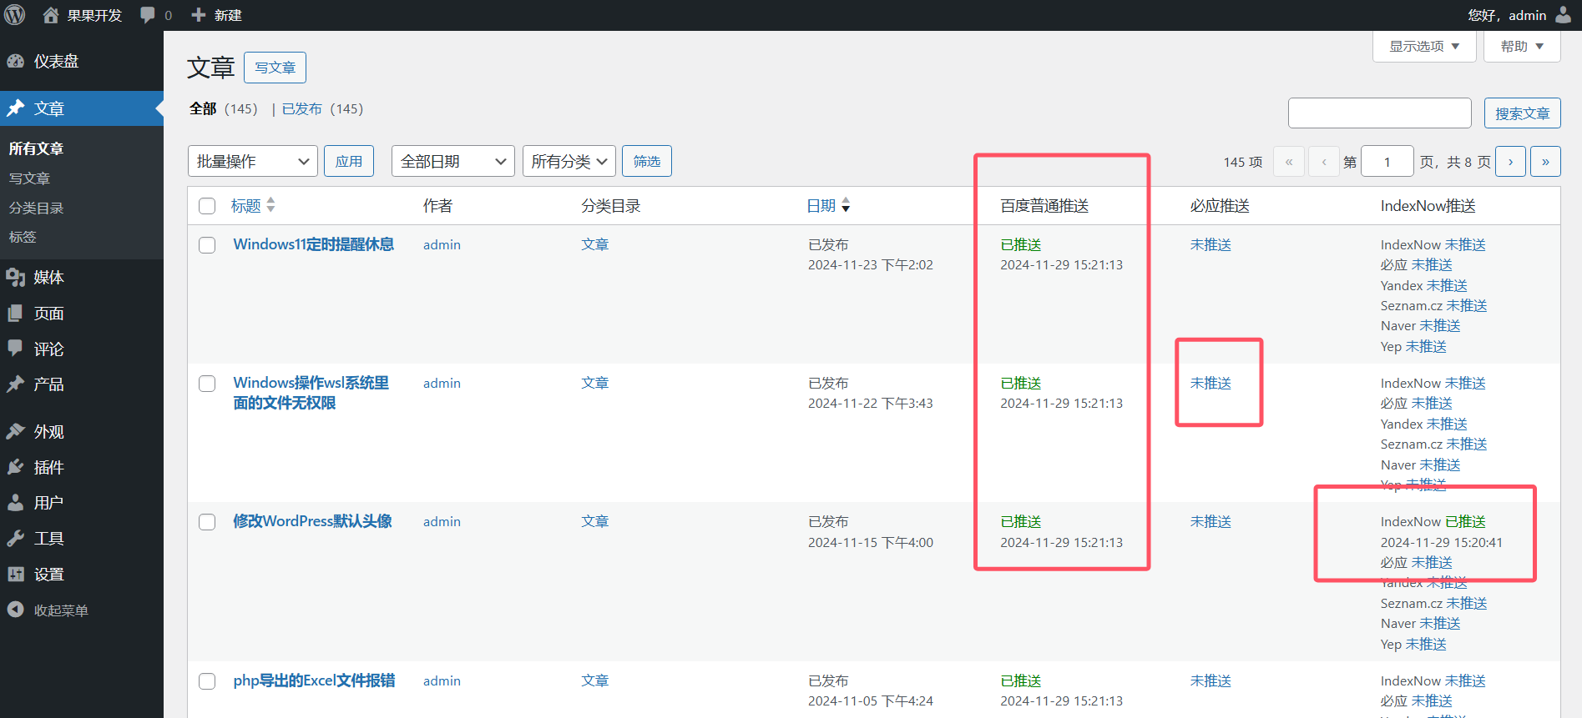Open the 全部日期 date filter dropdown
This screenshot has width=1582, height=718.
452,161
